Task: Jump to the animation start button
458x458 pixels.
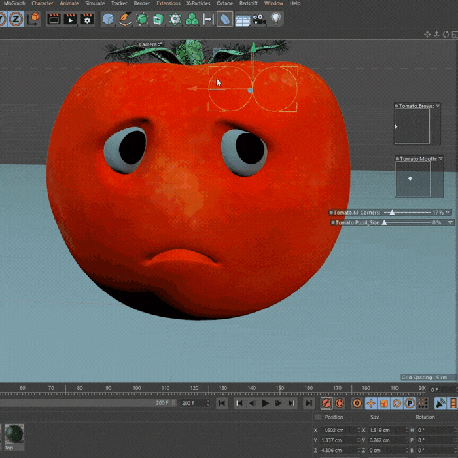Action: [x=222, y=404]
